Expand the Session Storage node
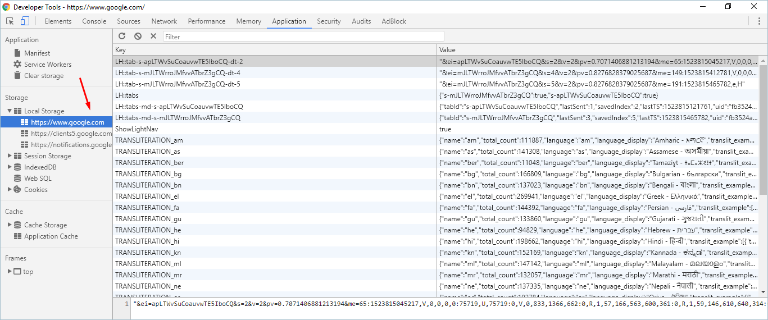 [10, 156]
